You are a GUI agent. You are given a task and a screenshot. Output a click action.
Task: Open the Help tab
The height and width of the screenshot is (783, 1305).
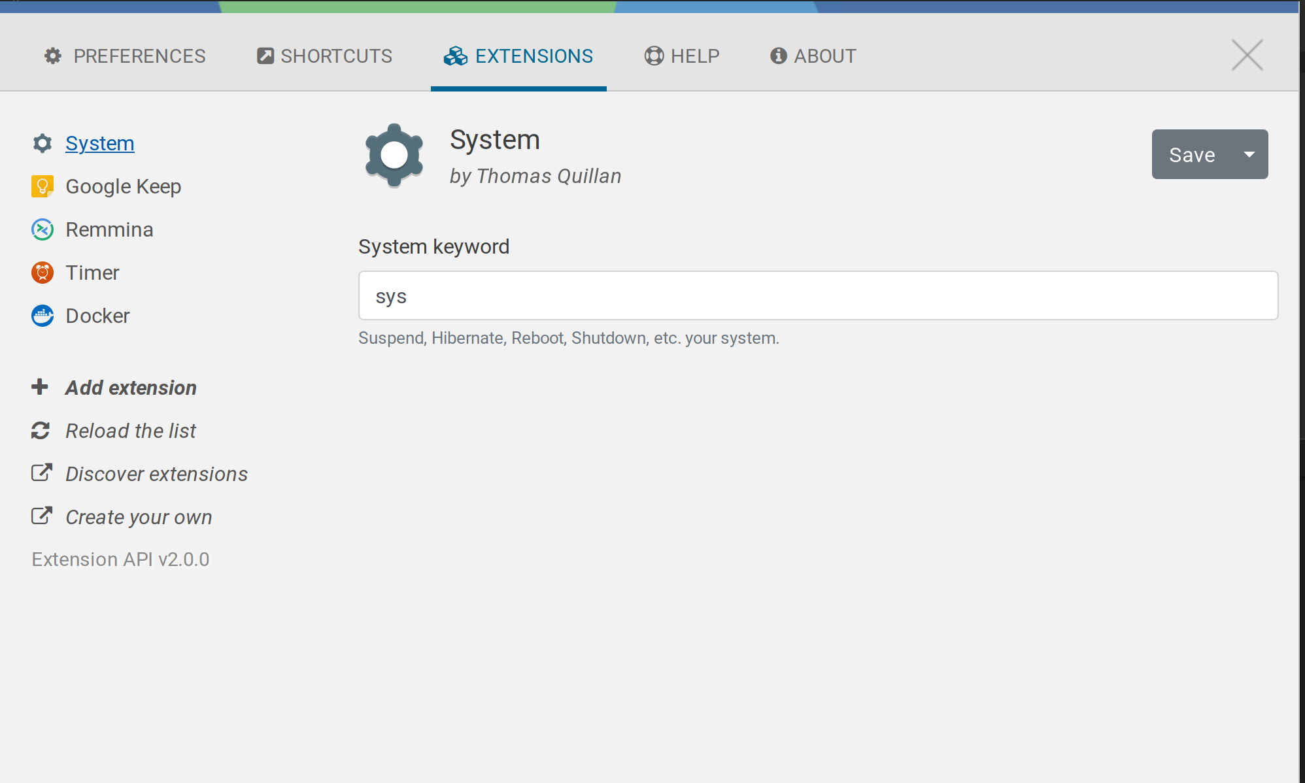tap(682, 56)
